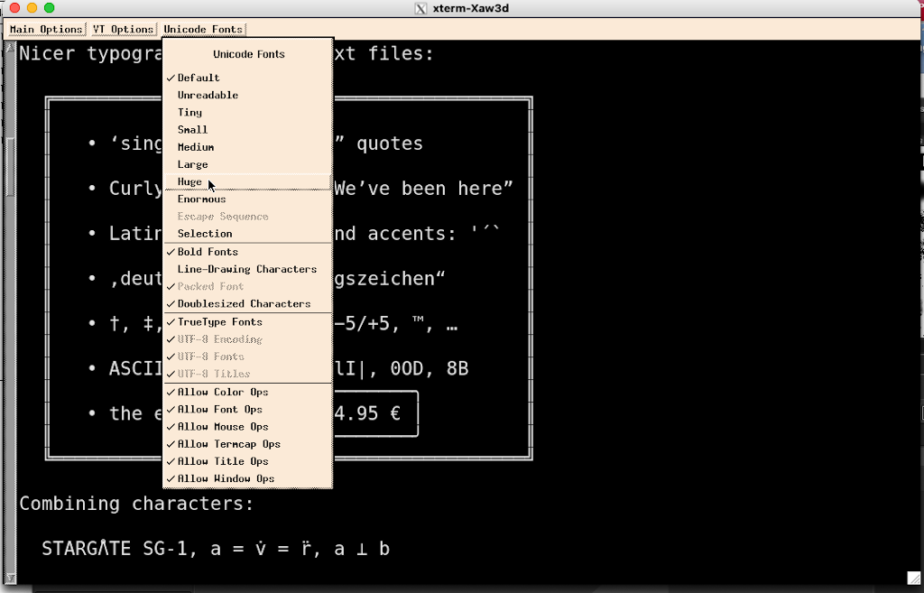The height and width of the screenshot is (593, 924).
Task: Toggle Doublesized Characters
Action: pyautogui.click(x=244, y=304)
